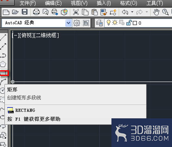
Task: Toggle layer 0 freeze sun icon
Action: click(x=115, y=23)
